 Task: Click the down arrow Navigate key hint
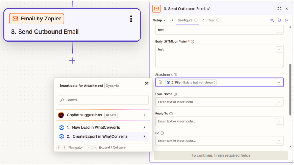[x=64, y=148]
